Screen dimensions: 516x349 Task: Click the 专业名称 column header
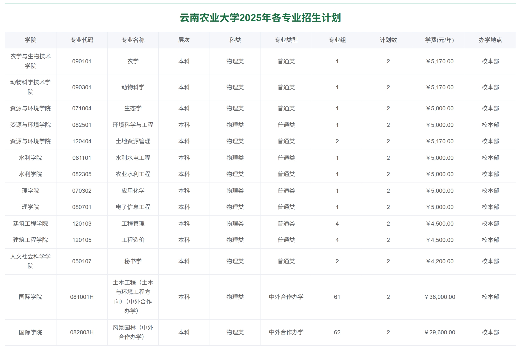pyautogui.click(x=133, y=40)
